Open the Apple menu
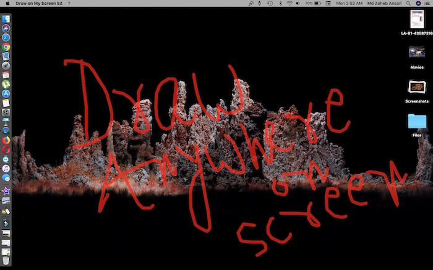433x270 pixels. point(6,4)
